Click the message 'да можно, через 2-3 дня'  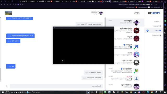89,24
